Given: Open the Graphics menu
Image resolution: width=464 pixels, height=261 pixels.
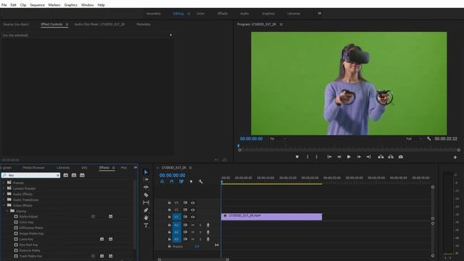Looking at the screenshot, I should [x=71, y=5].
